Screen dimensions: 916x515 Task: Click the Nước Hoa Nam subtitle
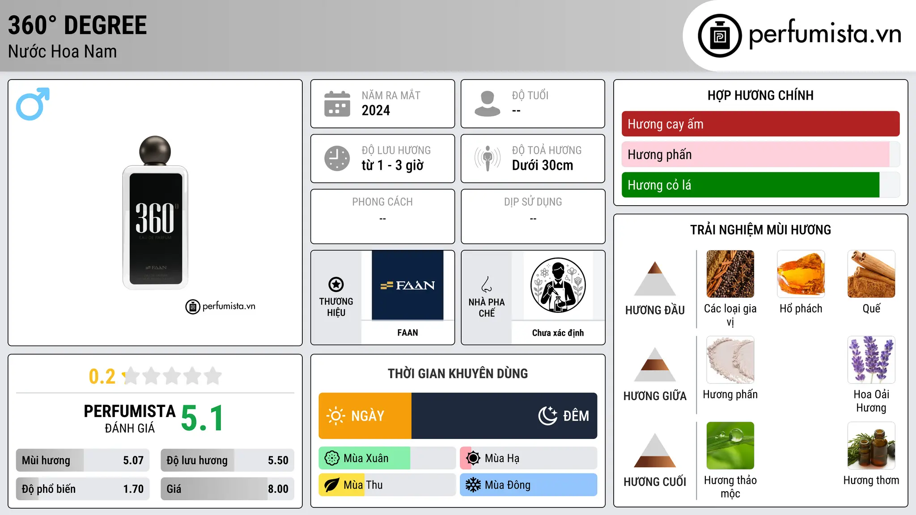(63, 51)
